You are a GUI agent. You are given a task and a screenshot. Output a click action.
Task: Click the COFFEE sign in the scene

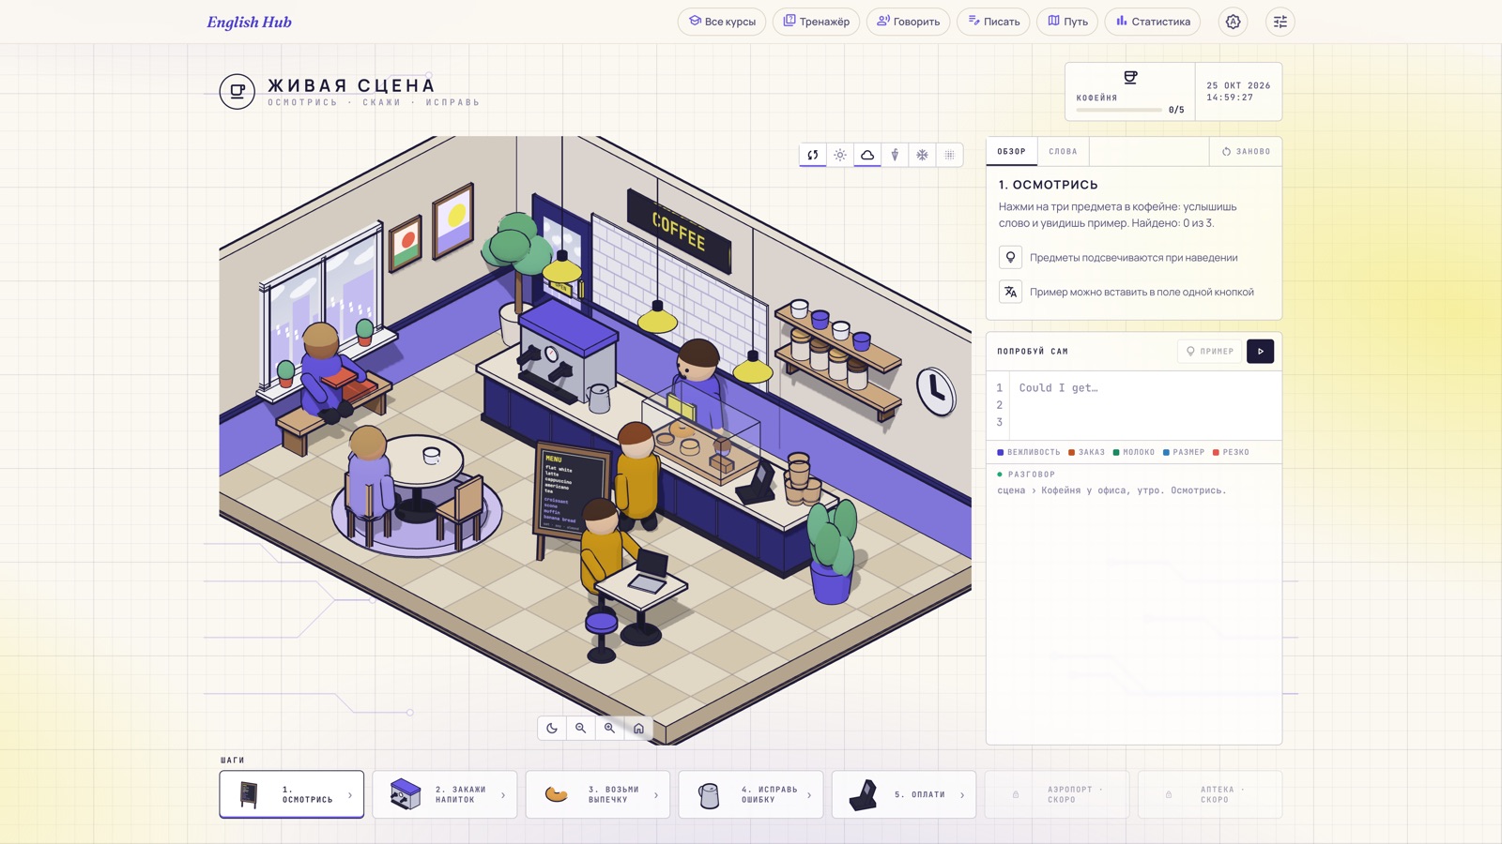click(x=679, y=231)
